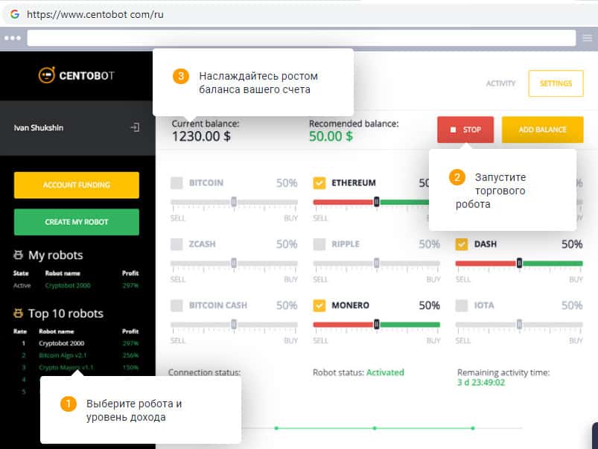This screenshot has height=449, width=598.
Task: Click the Monero slider handle
Action: point(376,324)
